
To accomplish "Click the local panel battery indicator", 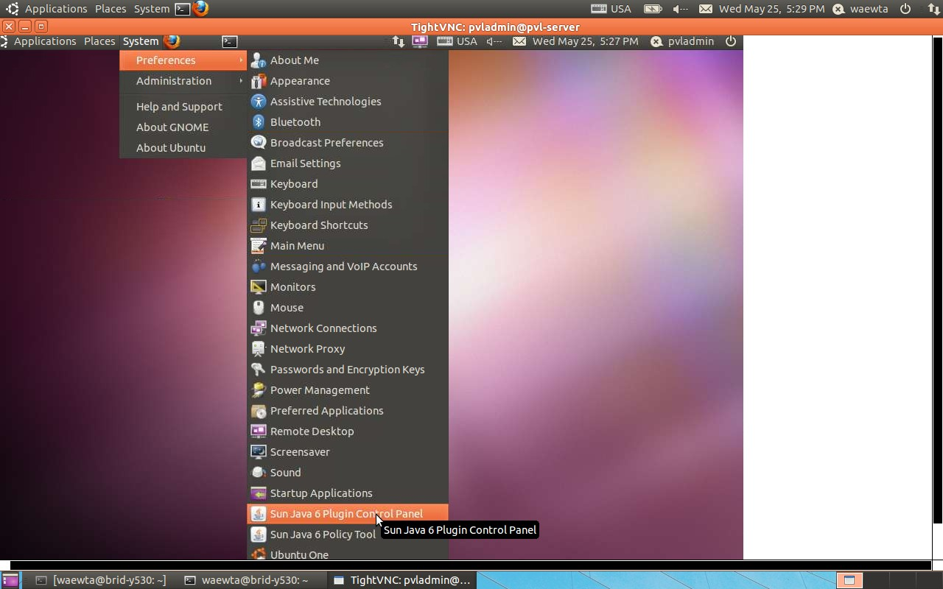I will pos(652,9).
